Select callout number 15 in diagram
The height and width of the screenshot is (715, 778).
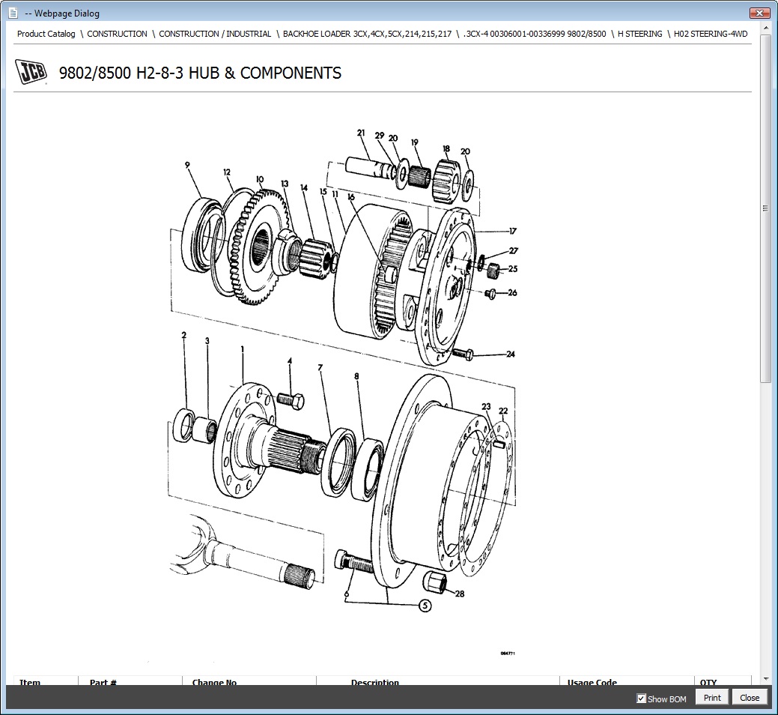(x=323, y=192)
